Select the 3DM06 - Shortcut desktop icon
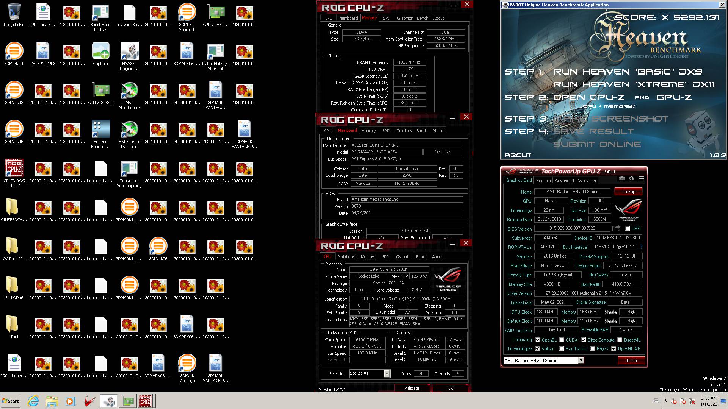This screenshot has height=409, width=728. coord(187,18)
